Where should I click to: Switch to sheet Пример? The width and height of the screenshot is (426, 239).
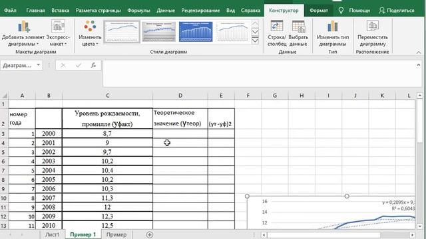click(116, 234)
